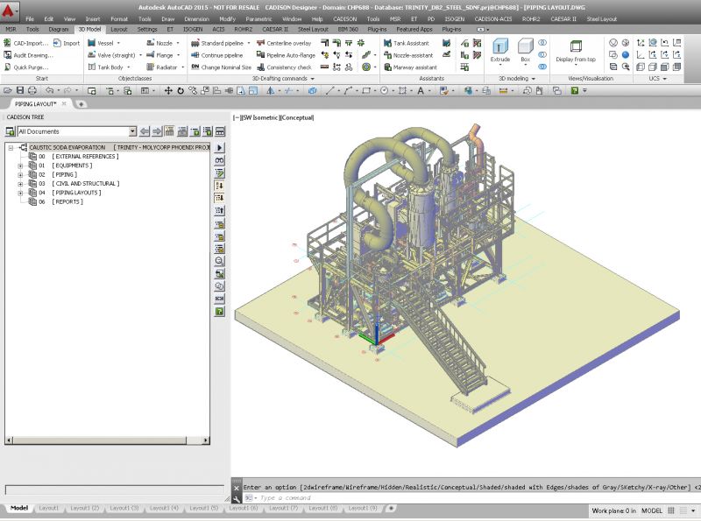Click the back arrow in CADISON TREE toolbar
This screenshot has height=521, width=701.
pyautogui.click(x=145, y=131)
